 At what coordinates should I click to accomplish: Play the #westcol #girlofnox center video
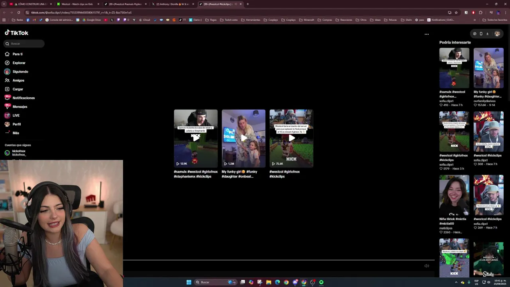pos(291,138)
